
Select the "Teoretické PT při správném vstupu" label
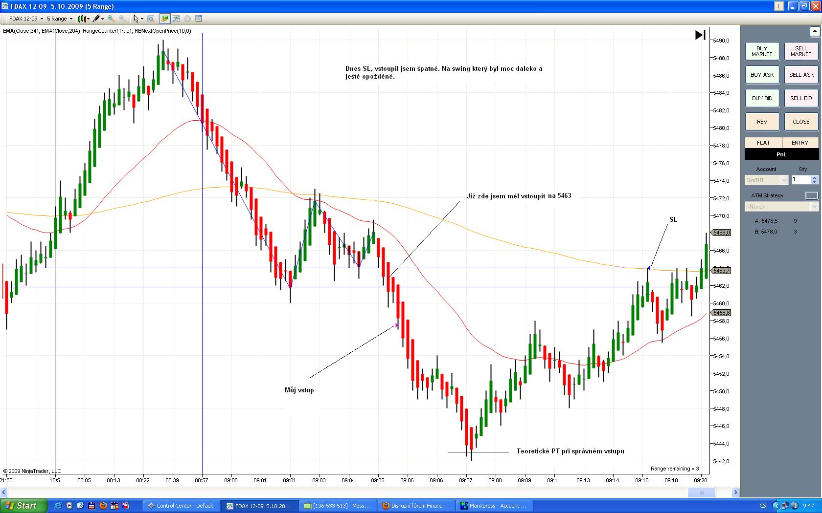point(571,451)
